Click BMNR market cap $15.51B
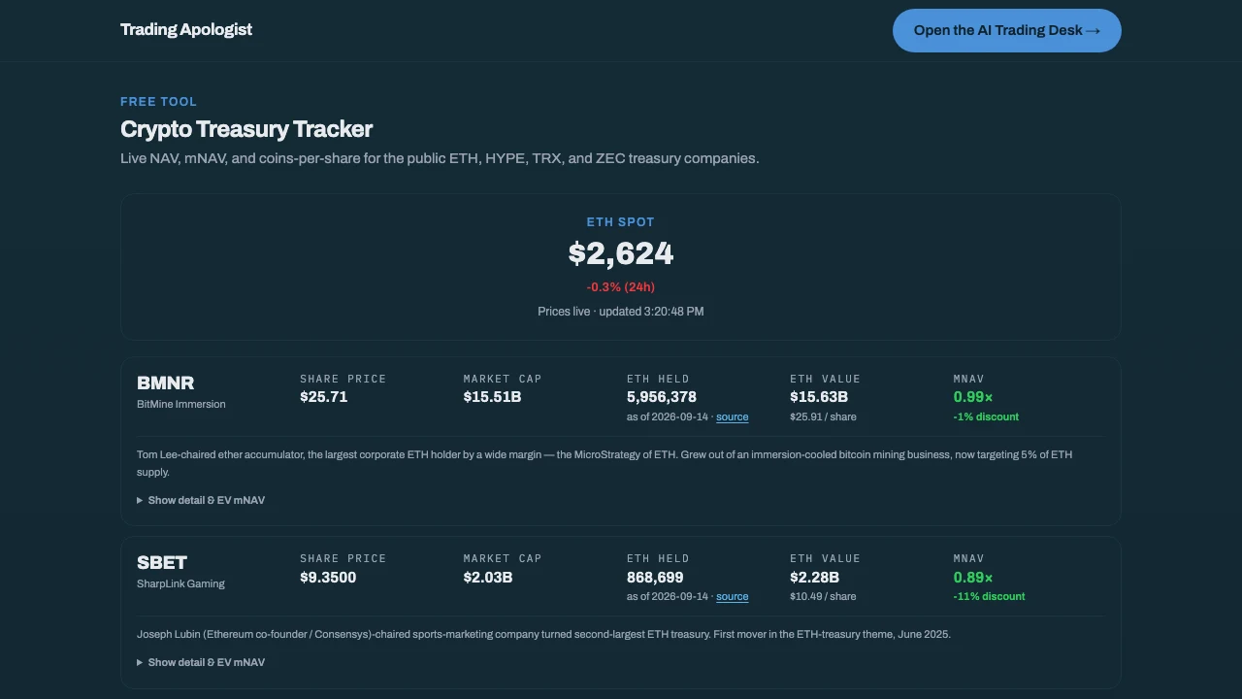Screen dimensions: 1242x699 tap(493, 396)
